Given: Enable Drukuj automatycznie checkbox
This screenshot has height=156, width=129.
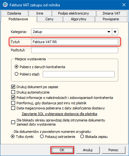Looking at the screenshot, I should tap(13, 92).
